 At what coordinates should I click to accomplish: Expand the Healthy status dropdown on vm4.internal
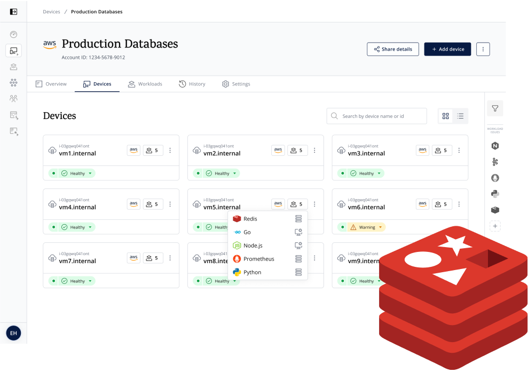point(77,227)
